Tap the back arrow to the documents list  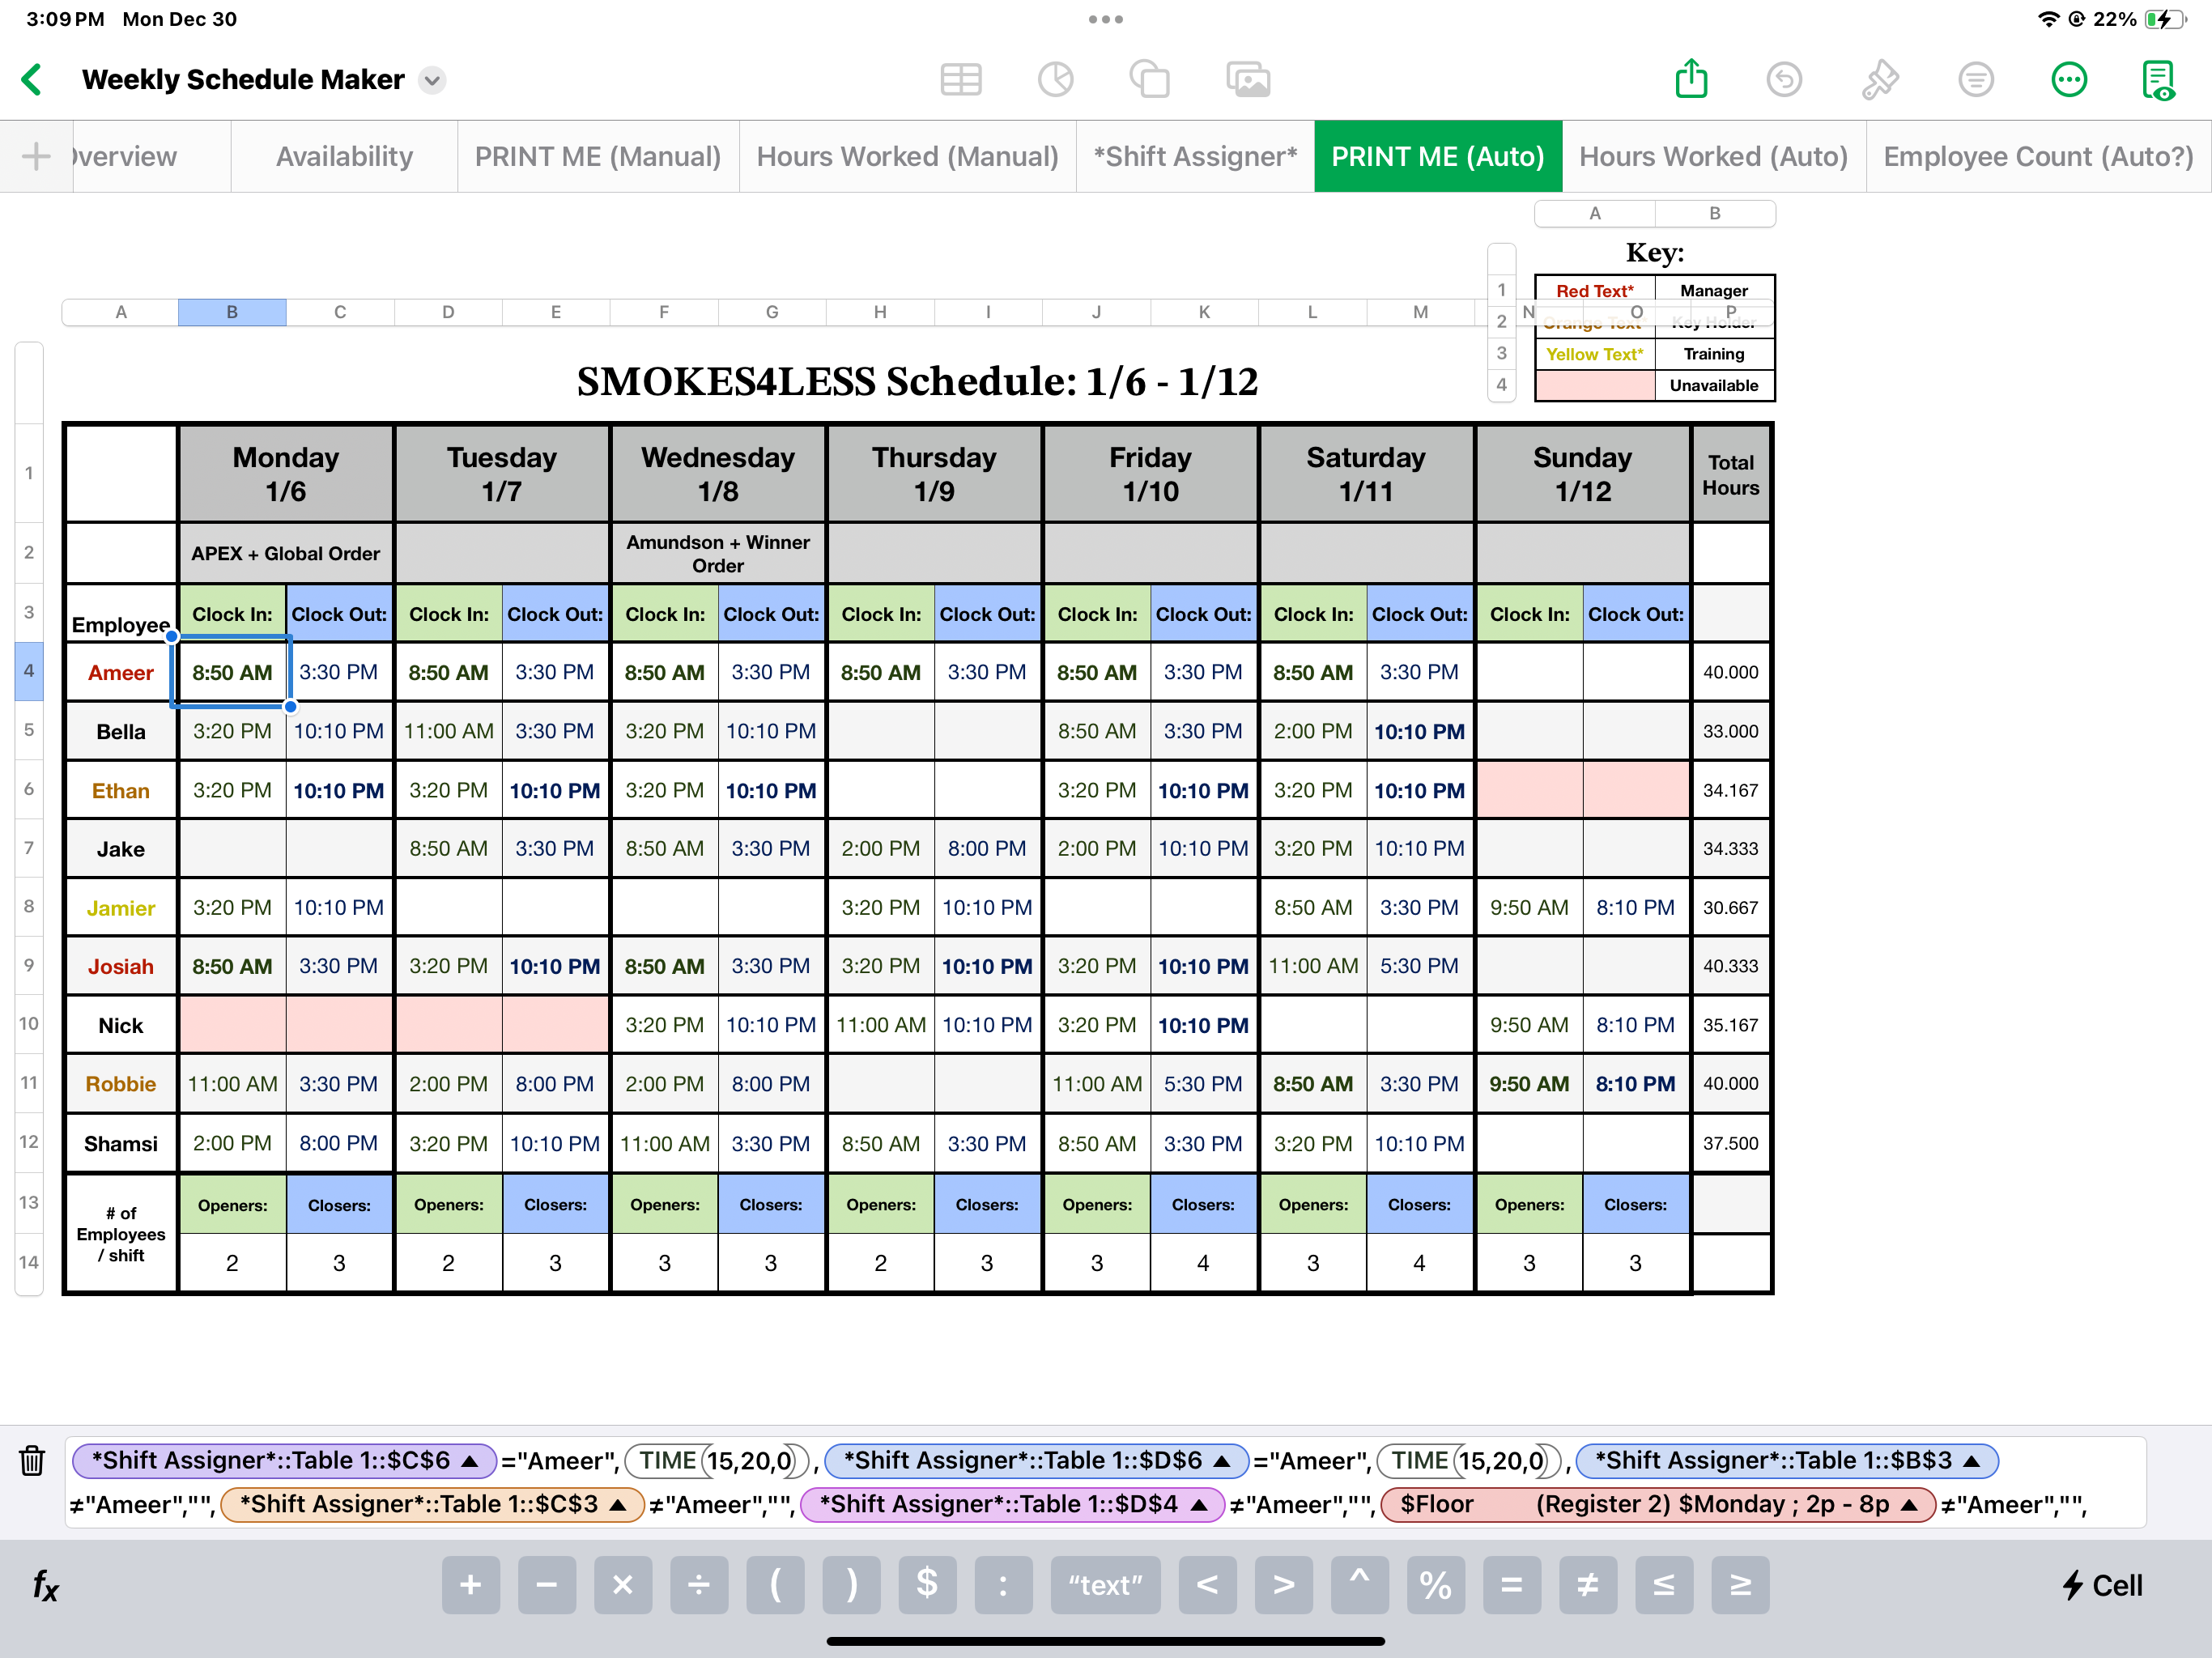click(x=32, y=79)
